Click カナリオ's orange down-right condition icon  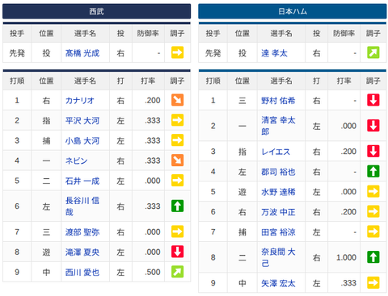coord(177,100)
